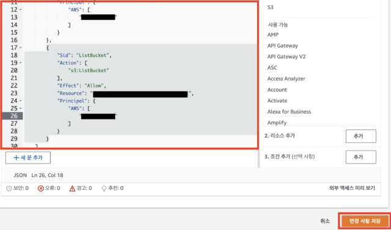Select ASC from the service list
391x230 pixels.
[272, 68]
